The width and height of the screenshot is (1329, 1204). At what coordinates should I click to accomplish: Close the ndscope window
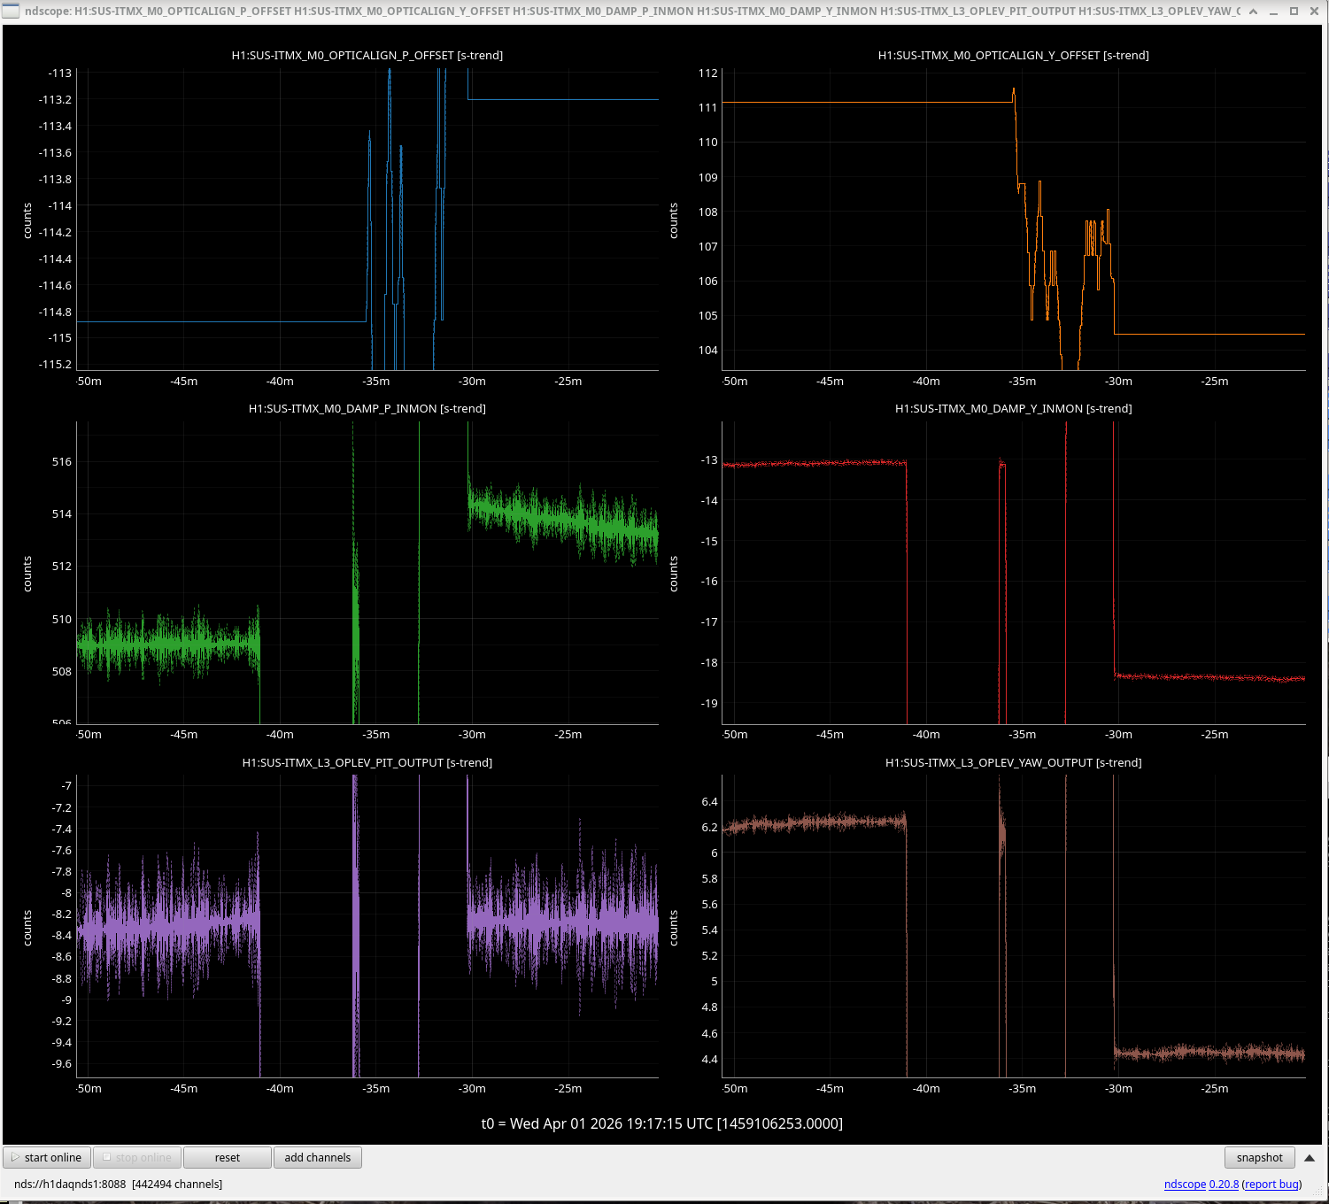pos(1314,11)
